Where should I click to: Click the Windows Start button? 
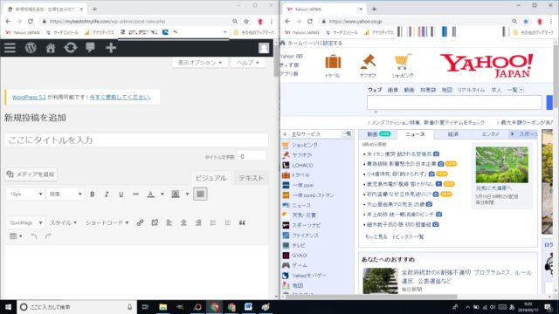[8, 307]
